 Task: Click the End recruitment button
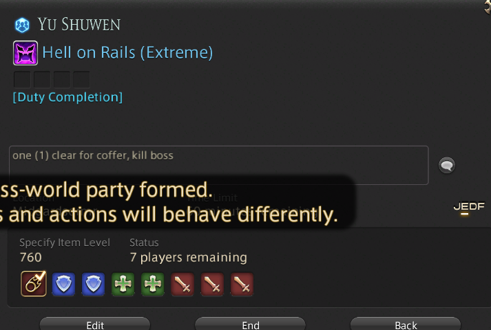coord(250,324)
